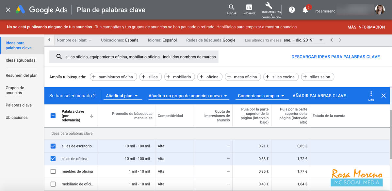Open the Concordancia amplia dropdown
The height and width of the screenshot is (191, 392).
coord(262,96)
